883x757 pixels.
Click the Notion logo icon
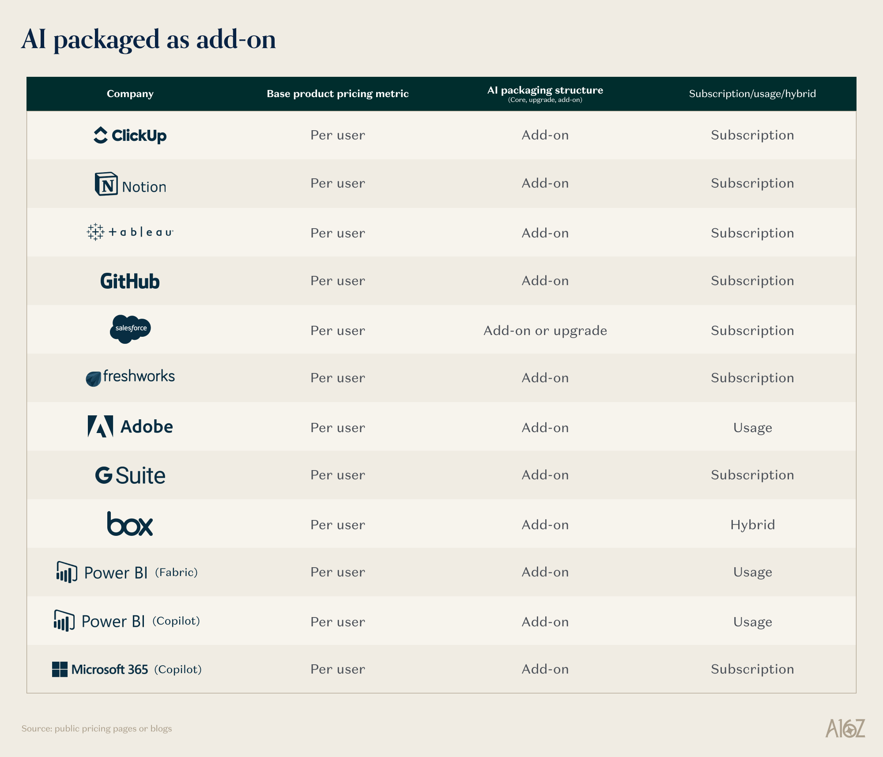pyautogui.click(x=106, y=184)
